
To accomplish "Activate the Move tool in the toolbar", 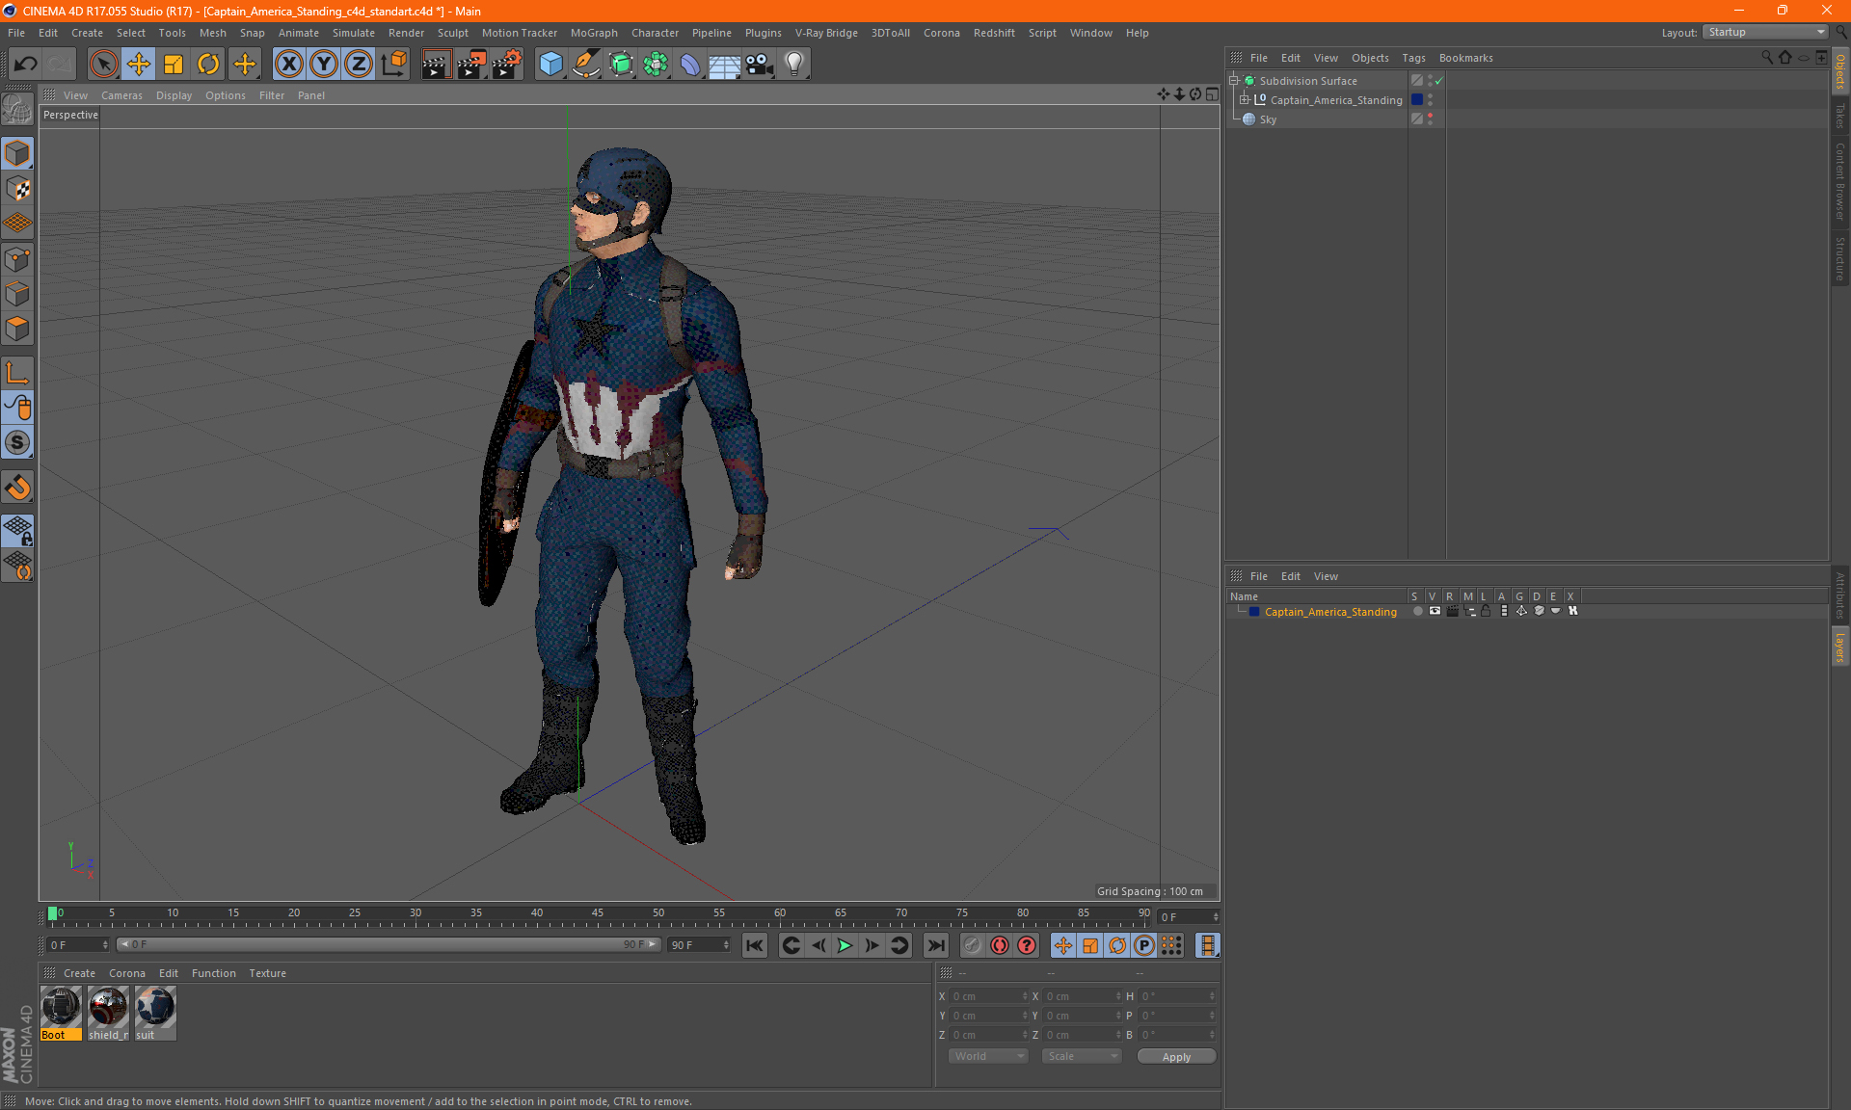I will pyautogui.click(x=139, y=65).
